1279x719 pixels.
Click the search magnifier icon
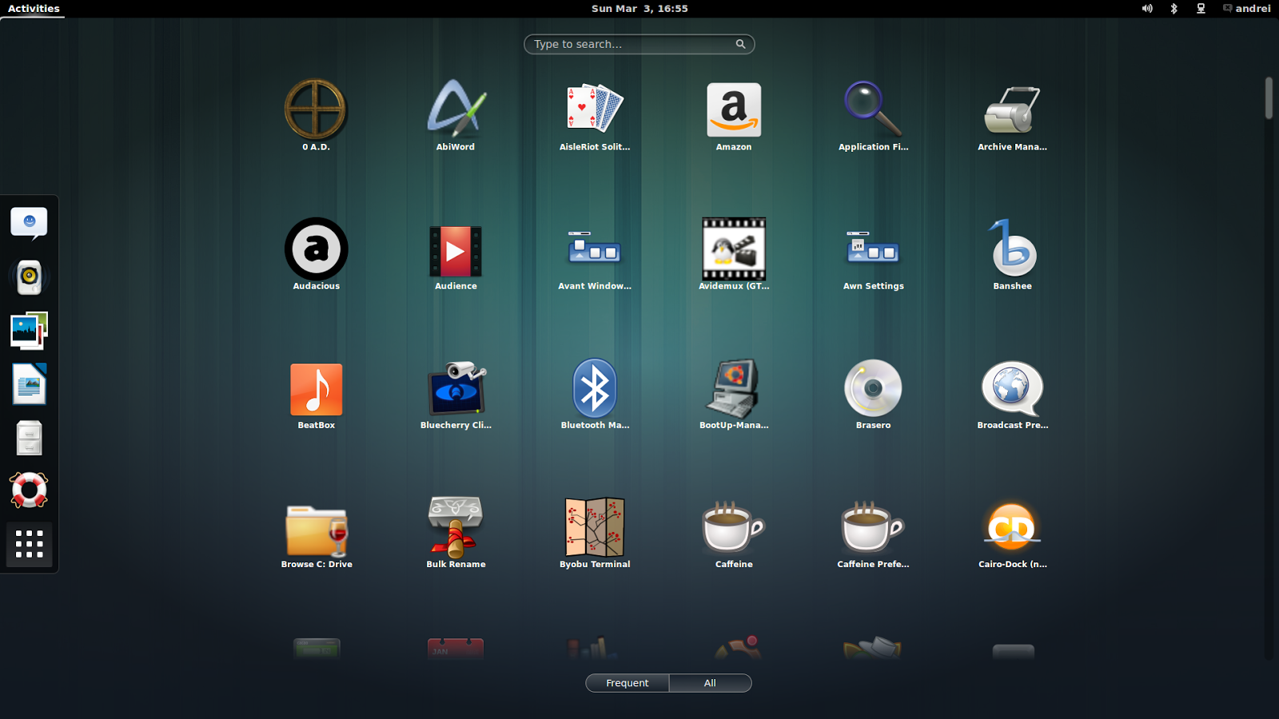coord(740,44)
